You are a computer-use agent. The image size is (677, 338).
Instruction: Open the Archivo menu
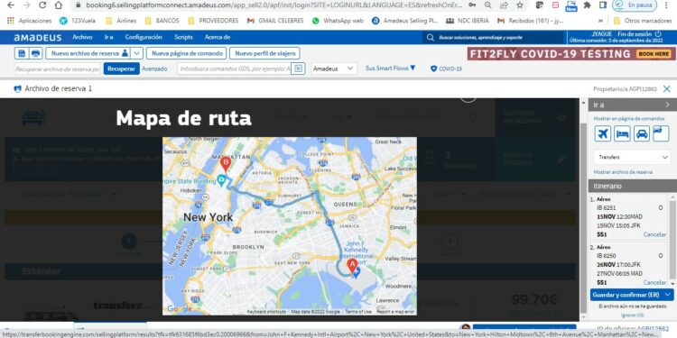(x=82, y=38)
